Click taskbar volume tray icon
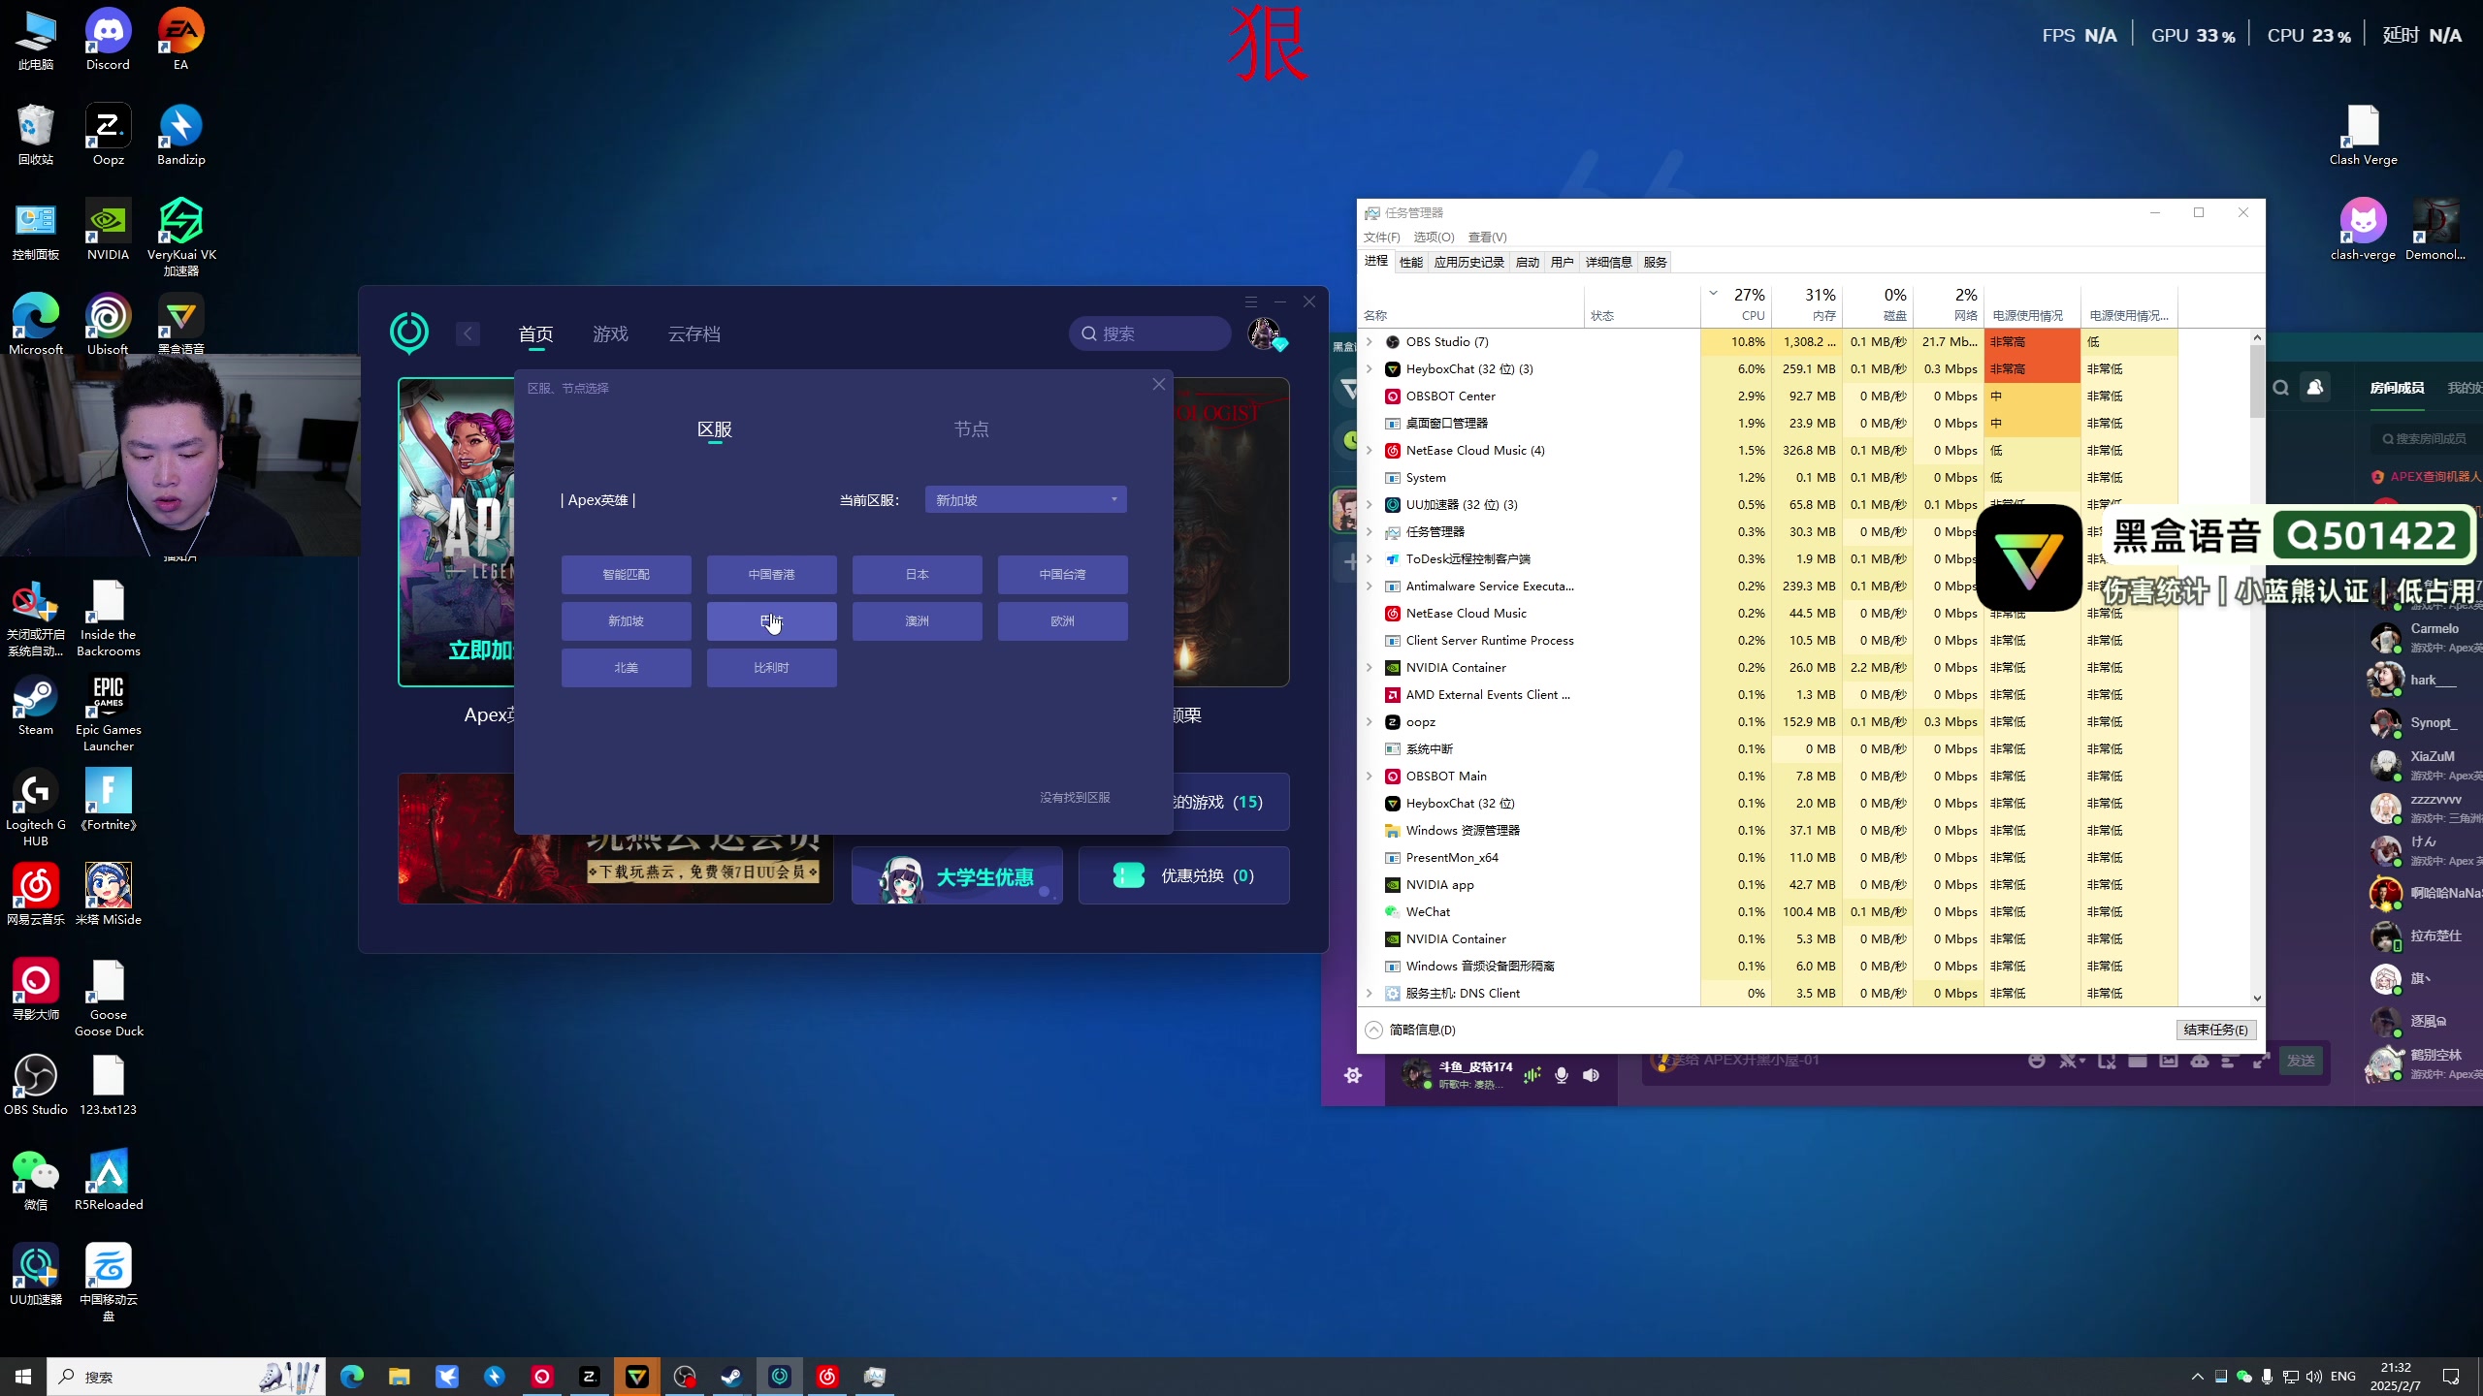 coord(2314,1377)
